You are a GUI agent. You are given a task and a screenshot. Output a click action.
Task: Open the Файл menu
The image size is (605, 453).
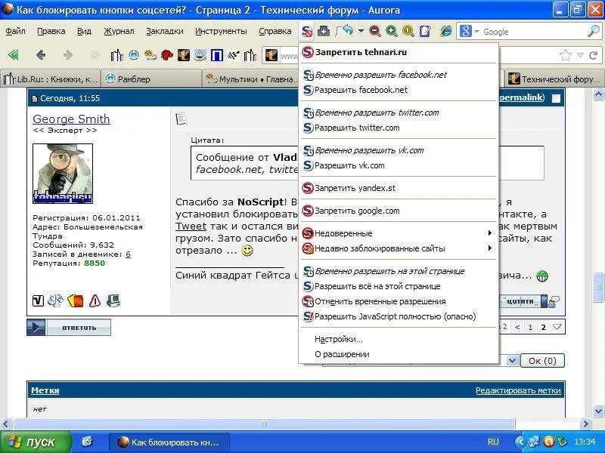(15, 31)
